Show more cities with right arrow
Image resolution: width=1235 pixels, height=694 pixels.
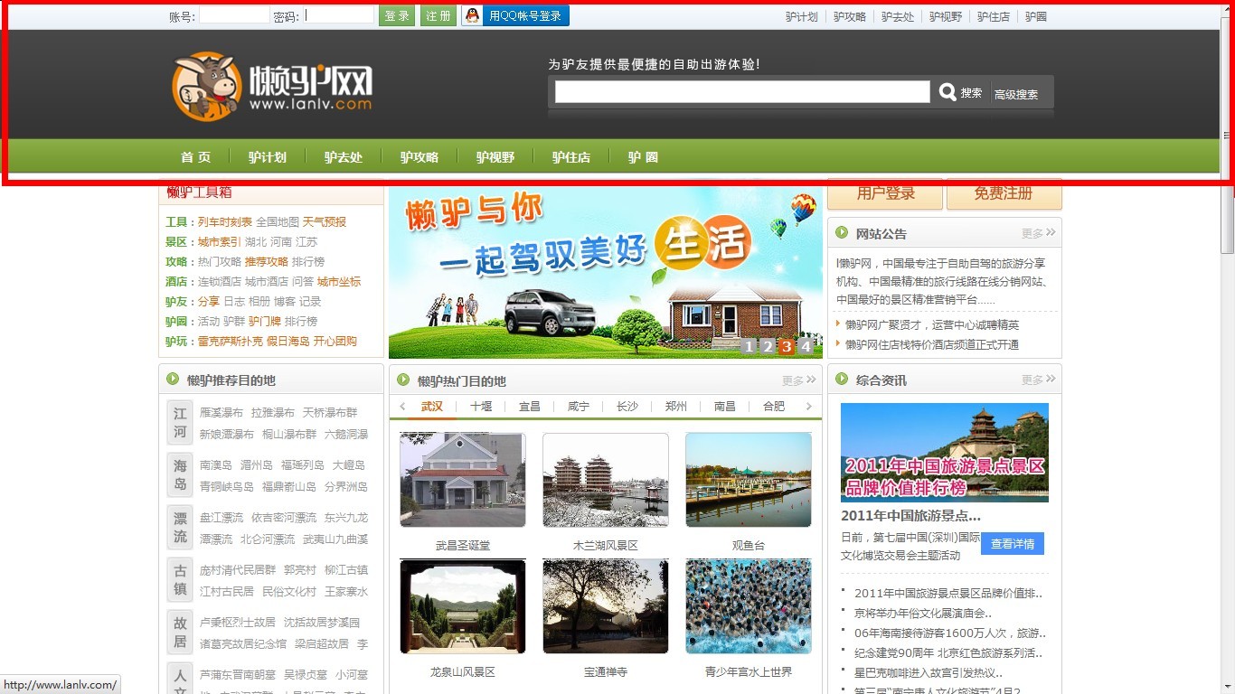809,407
